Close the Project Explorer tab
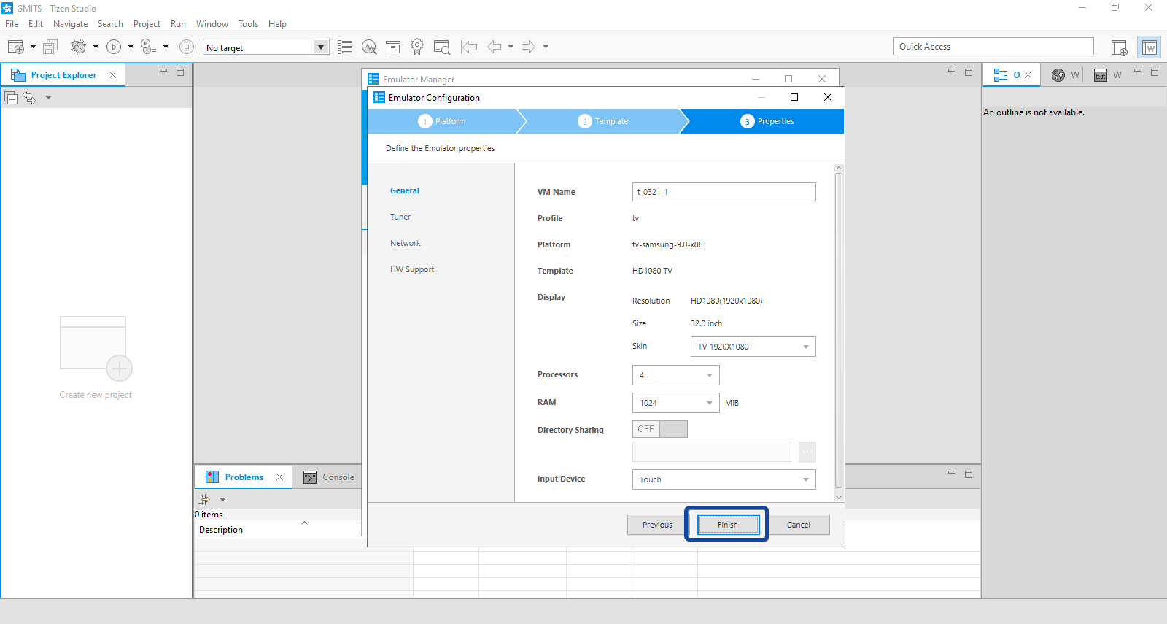This screenshot has width=1167, height=624. click(x=112, y=74)
